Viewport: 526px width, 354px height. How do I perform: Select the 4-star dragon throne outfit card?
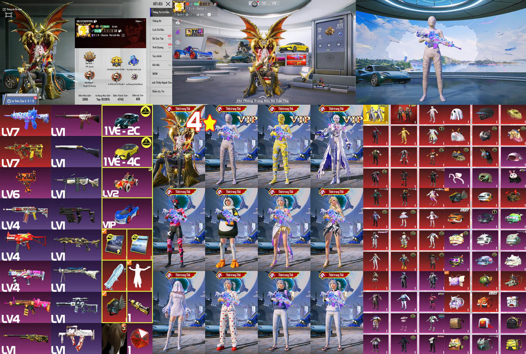coord(179,146)
